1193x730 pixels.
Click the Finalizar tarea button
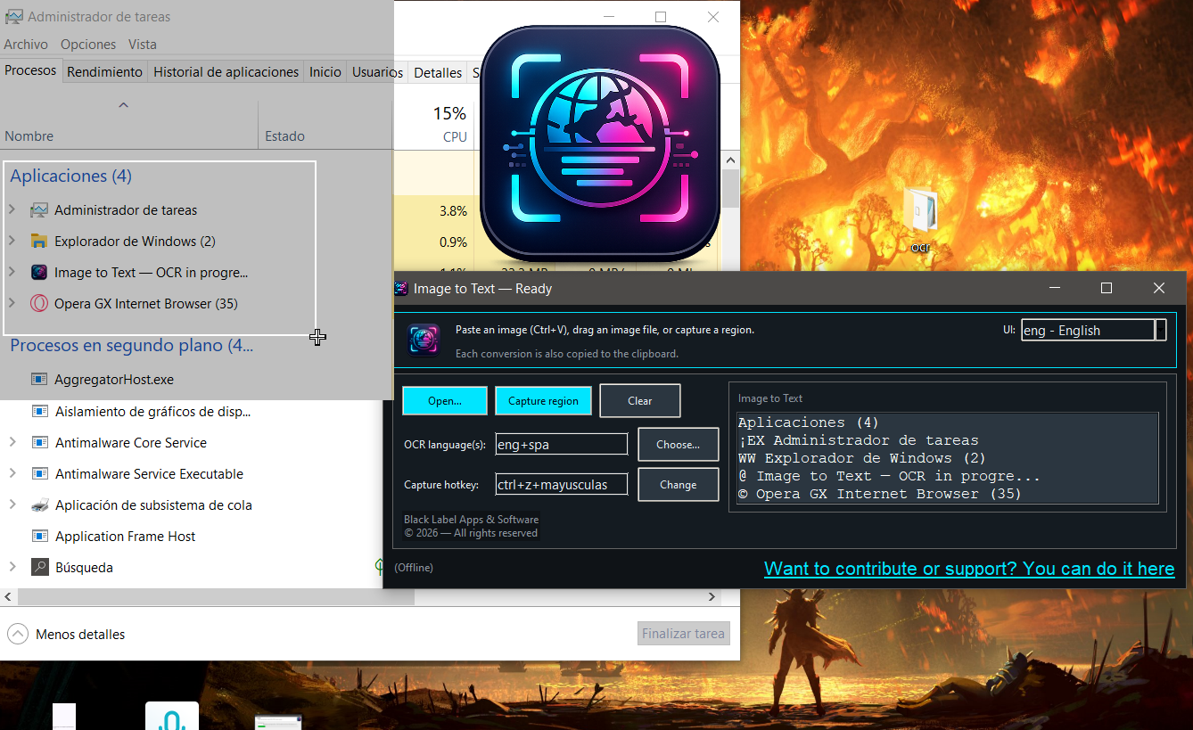coord(684,634)
